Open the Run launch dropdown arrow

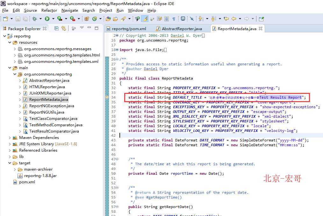tap(53, 19)
